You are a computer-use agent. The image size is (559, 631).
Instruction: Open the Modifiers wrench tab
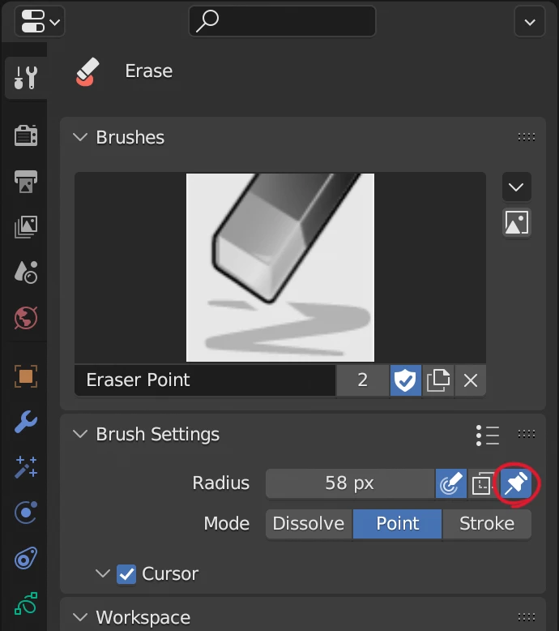pos(26,422)
